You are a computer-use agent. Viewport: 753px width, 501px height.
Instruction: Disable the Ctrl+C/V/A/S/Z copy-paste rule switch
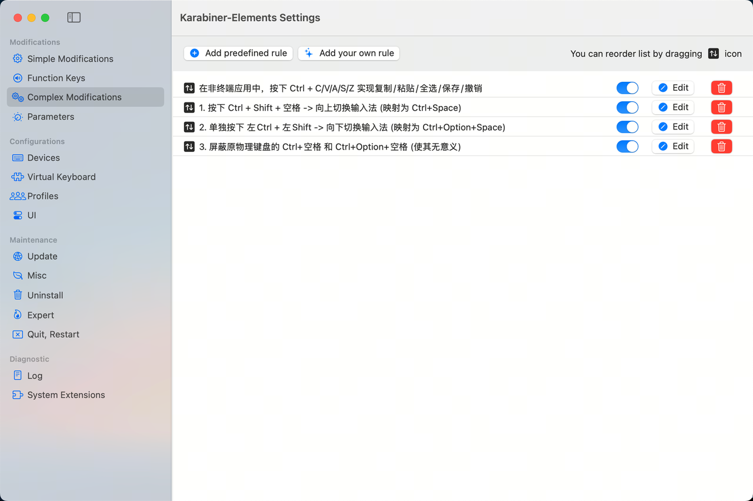[627, 88]
